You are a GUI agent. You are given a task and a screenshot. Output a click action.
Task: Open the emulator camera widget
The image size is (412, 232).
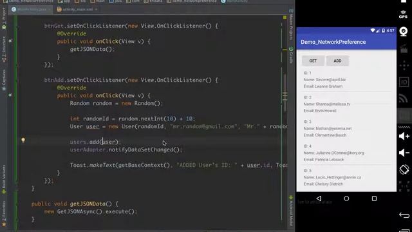pyautogui.click(x=404, y=32)
